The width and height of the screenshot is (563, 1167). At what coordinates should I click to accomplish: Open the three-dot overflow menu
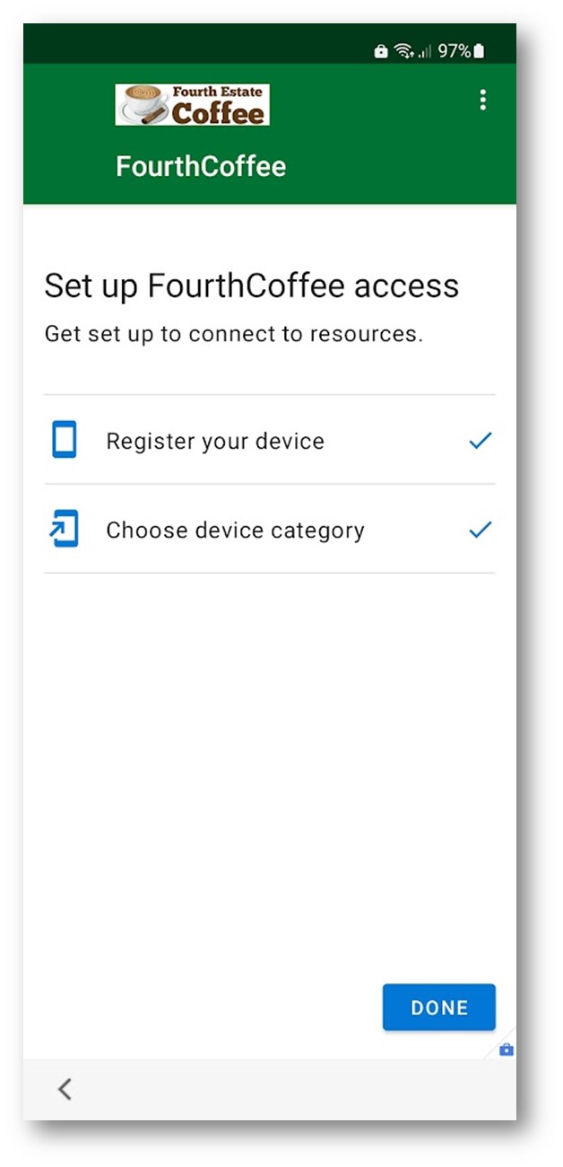(483, 100)
